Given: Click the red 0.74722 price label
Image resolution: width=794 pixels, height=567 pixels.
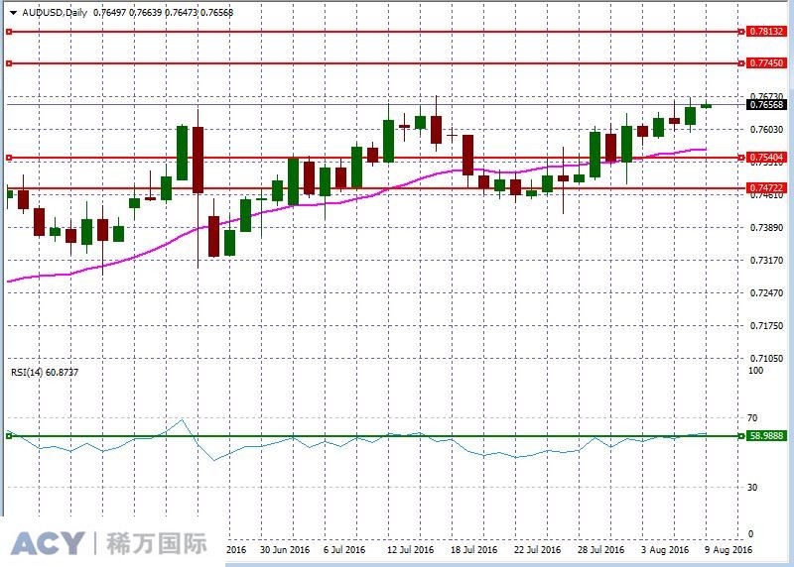Looking at the screenshot, I should [766, 188].
